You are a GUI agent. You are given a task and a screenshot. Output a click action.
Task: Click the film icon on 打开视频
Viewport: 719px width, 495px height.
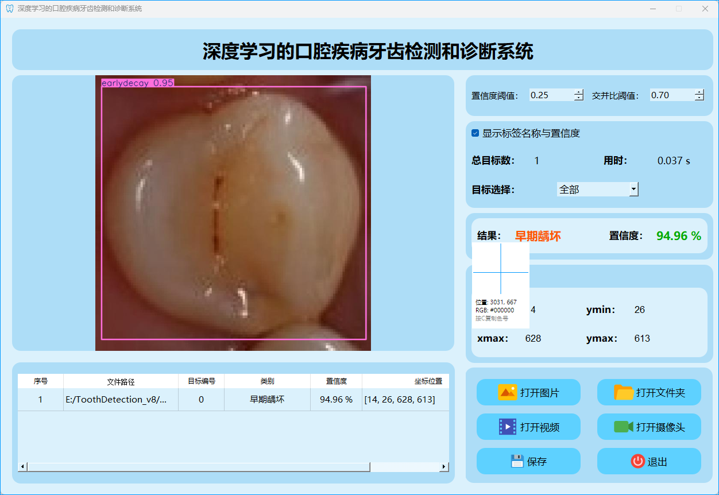(508, 427)
